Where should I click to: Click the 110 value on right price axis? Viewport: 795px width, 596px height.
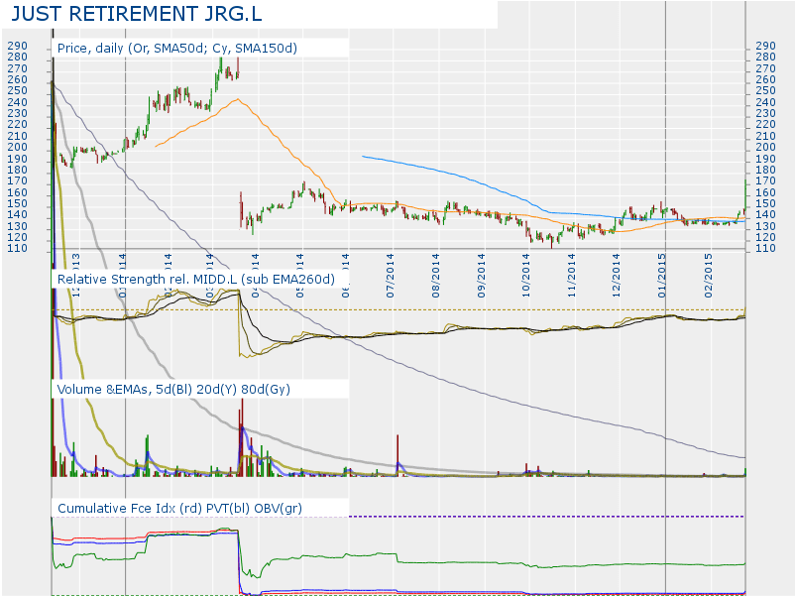pos(765,249)
